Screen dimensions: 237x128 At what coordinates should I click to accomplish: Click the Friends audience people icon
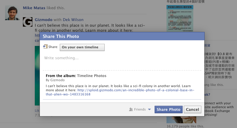131,109
